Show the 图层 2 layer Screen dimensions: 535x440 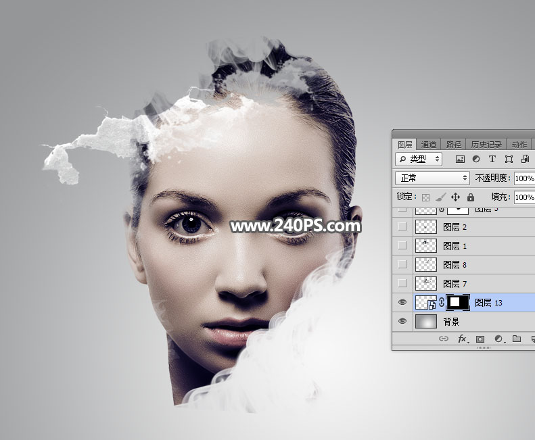tap(402, 226)
